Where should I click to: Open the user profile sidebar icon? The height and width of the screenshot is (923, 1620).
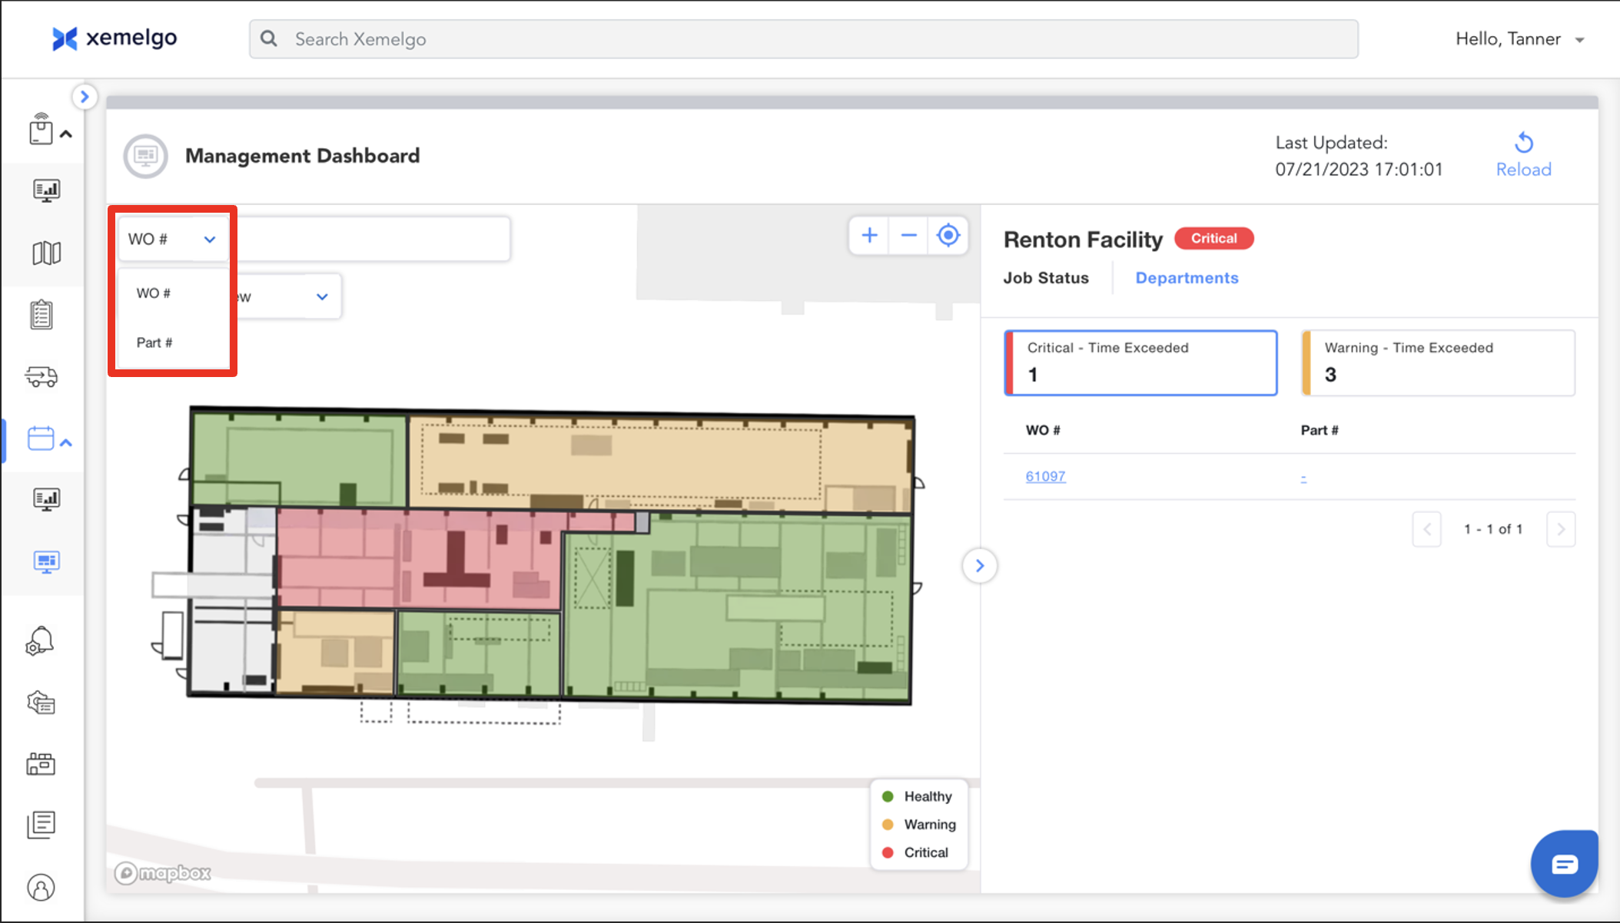click(41, 888)
